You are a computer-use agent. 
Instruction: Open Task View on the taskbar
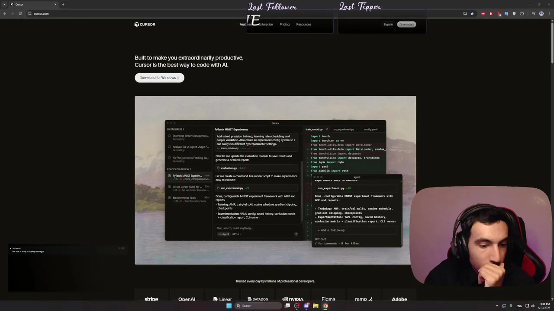[287, 306]
